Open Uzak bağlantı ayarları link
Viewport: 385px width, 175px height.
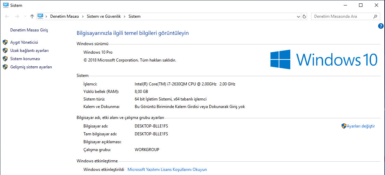tap(29, 51)
